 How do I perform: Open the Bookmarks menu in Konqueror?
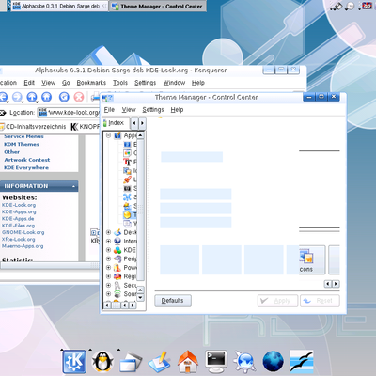pyautogui.click(x=91, y=83)
